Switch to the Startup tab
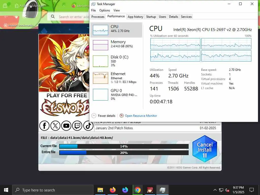 point(151,17)
